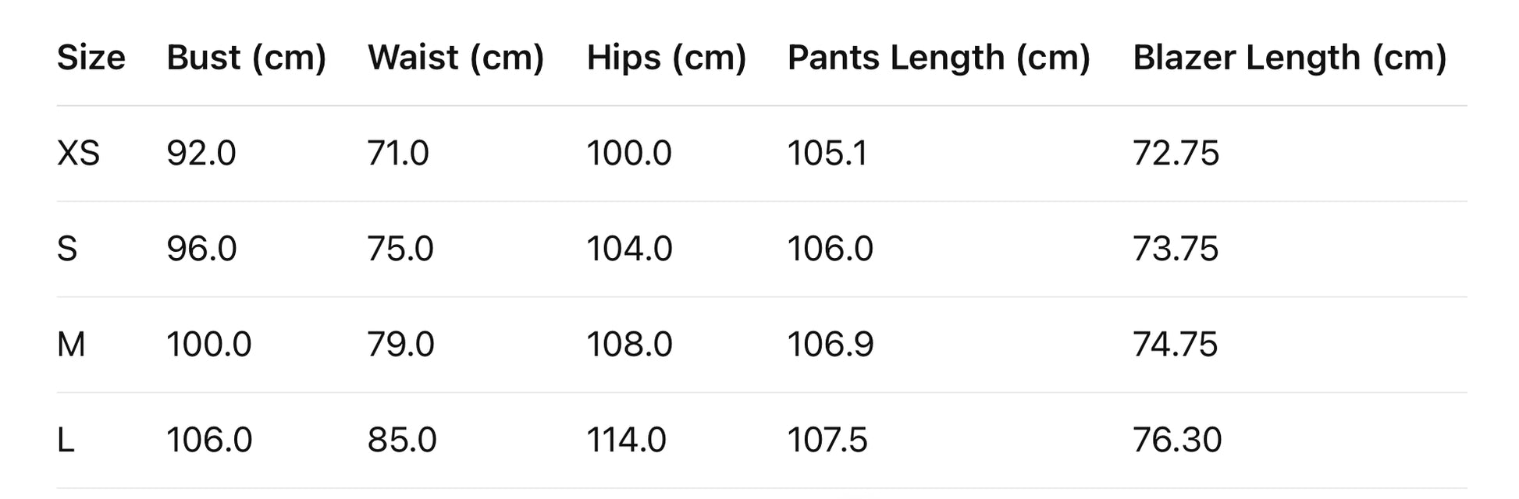Click the L hips value 114.0

(626, 440)
